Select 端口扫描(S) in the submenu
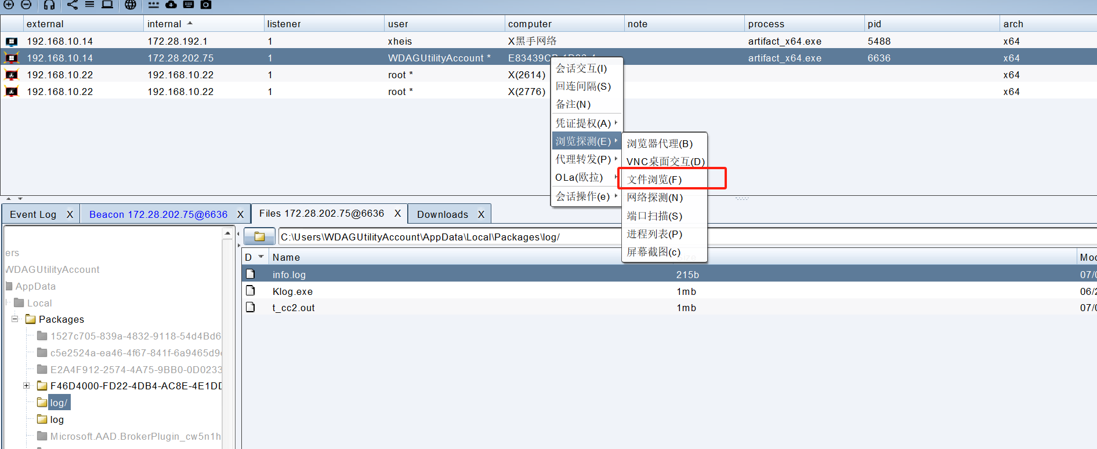The image size is (1097, 449). pyautogui.click(x=664, y=216)
